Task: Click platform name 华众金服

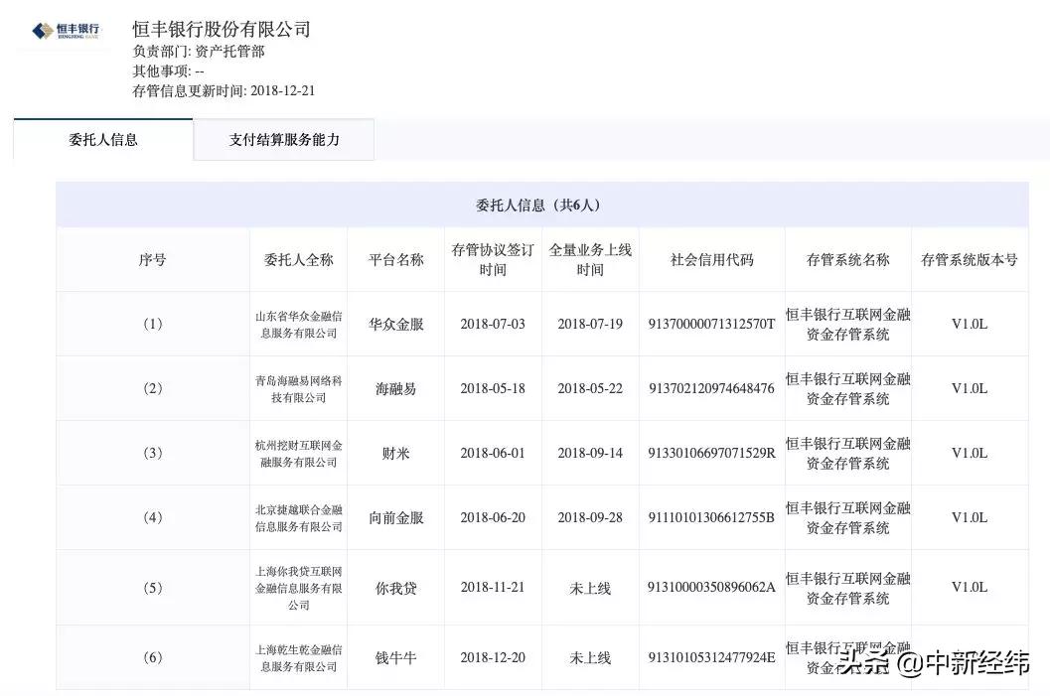Action: [395, 325]
